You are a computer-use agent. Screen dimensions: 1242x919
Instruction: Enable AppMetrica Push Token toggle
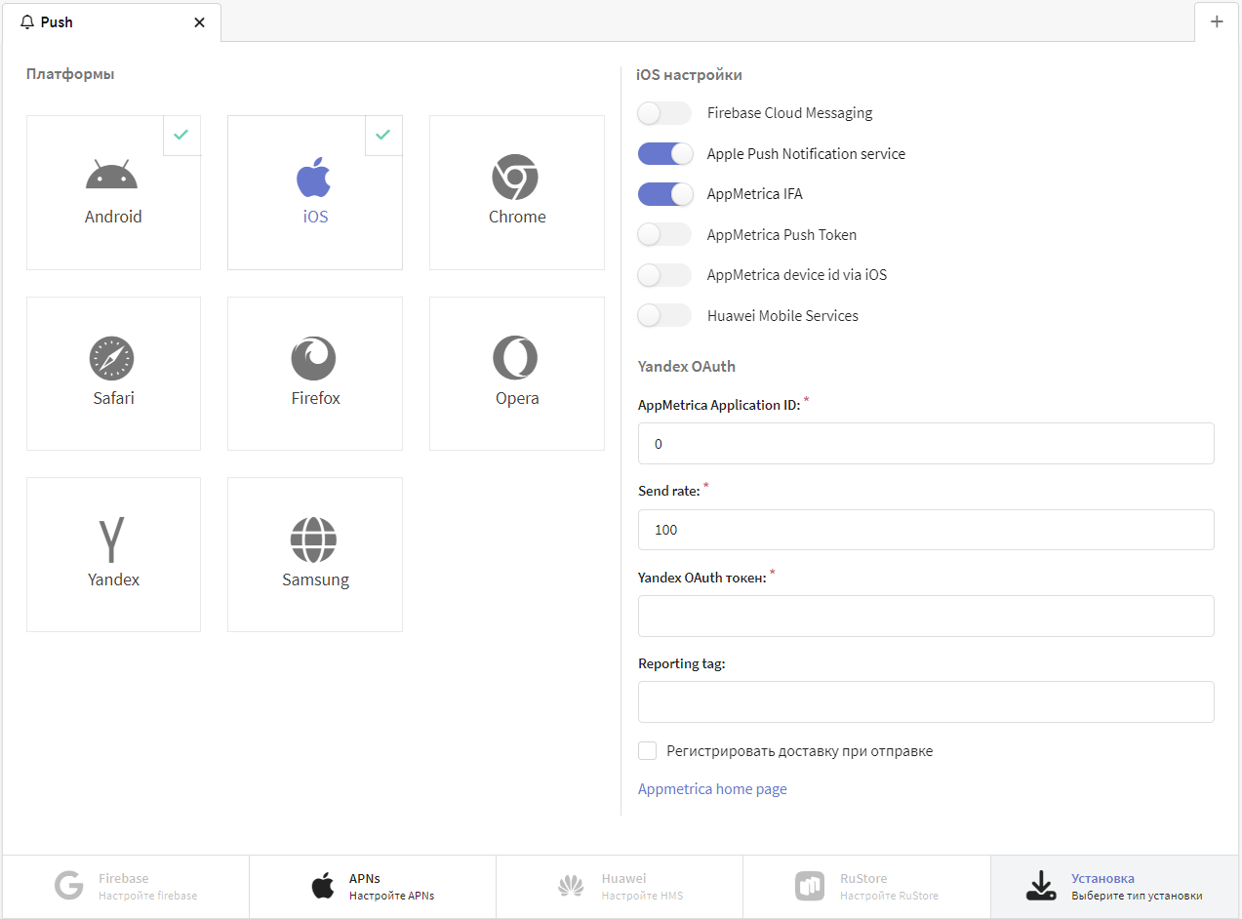[664, 234]
